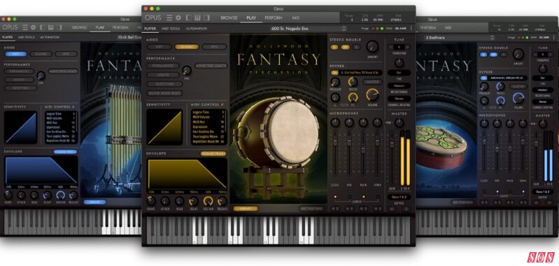
Task: Open the MIDI Tools sub-tab in front window
Action: [x=171, y=29]
